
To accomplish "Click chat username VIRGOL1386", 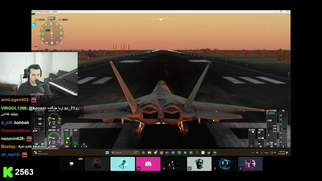I will point(14,108).
